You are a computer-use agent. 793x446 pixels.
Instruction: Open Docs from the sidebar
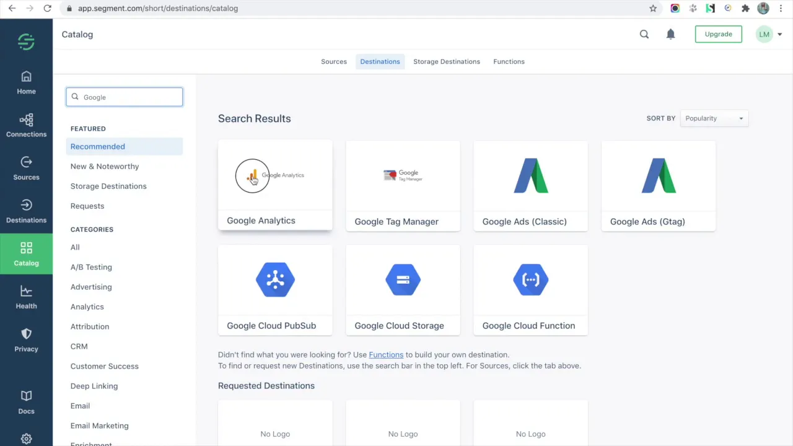pyautogui.click(x=26, y=402)
